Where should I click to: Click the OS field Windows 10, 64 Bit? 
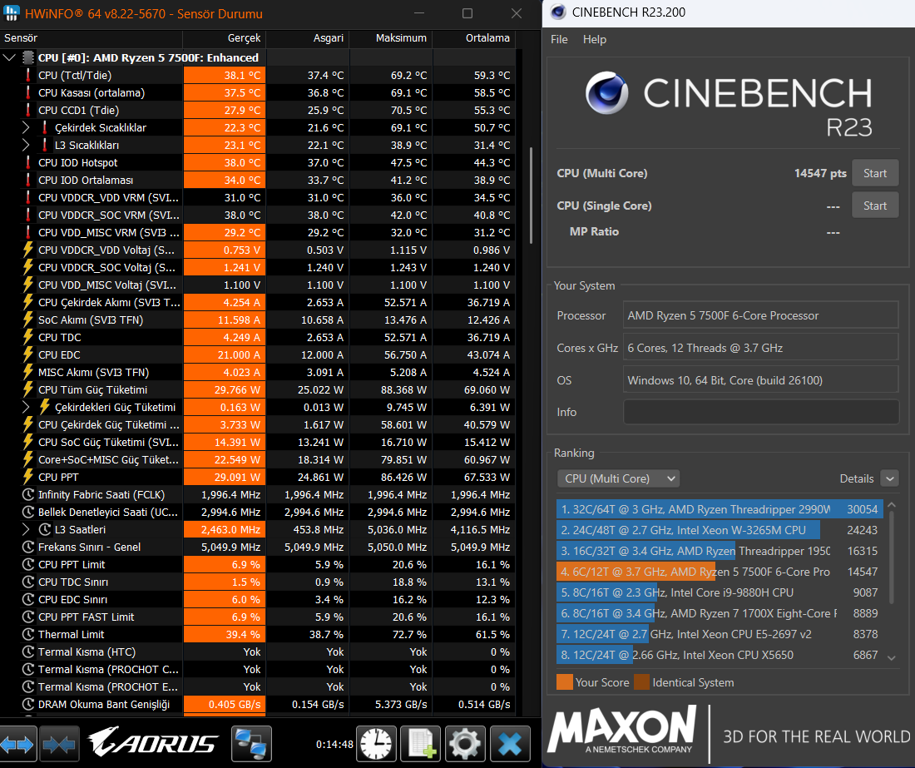point(761,380)
